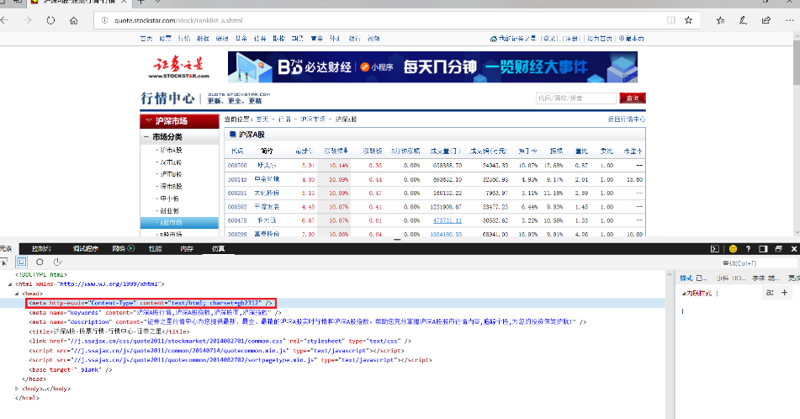
Task: Open the underlined 473731.11 volume link
Action: pyautogui.click(x=448, y=220)
